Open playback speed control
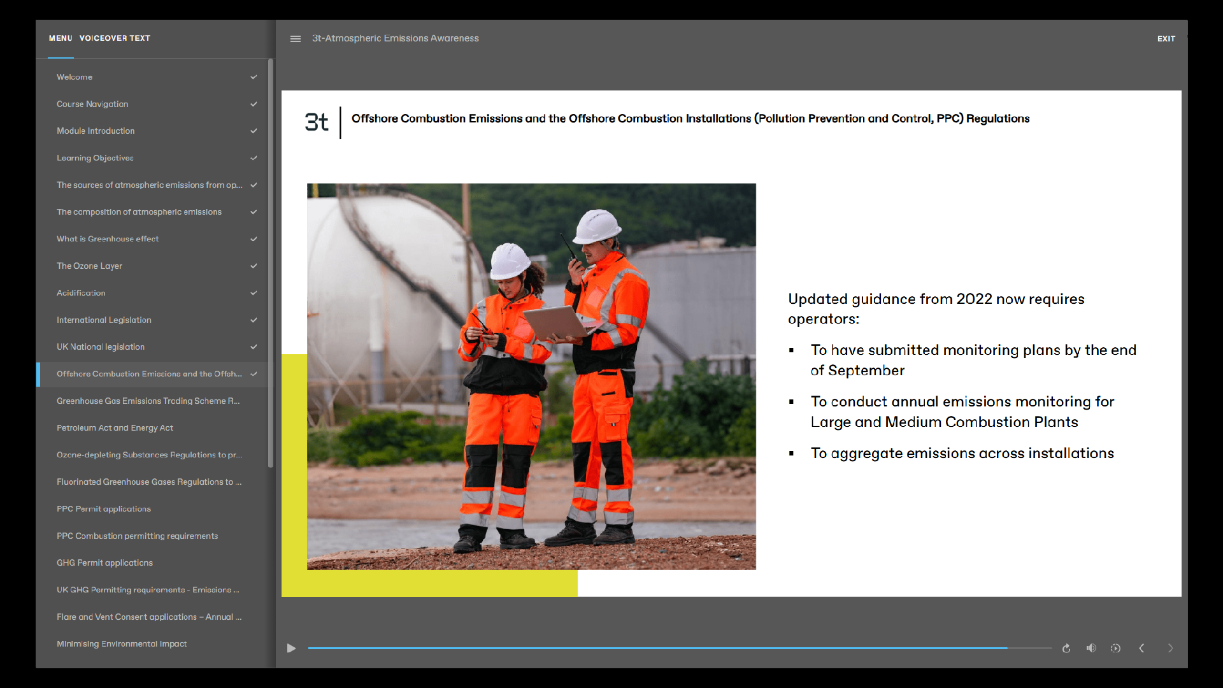This screenshot has width=1223, height=688. coord(1115,649)
